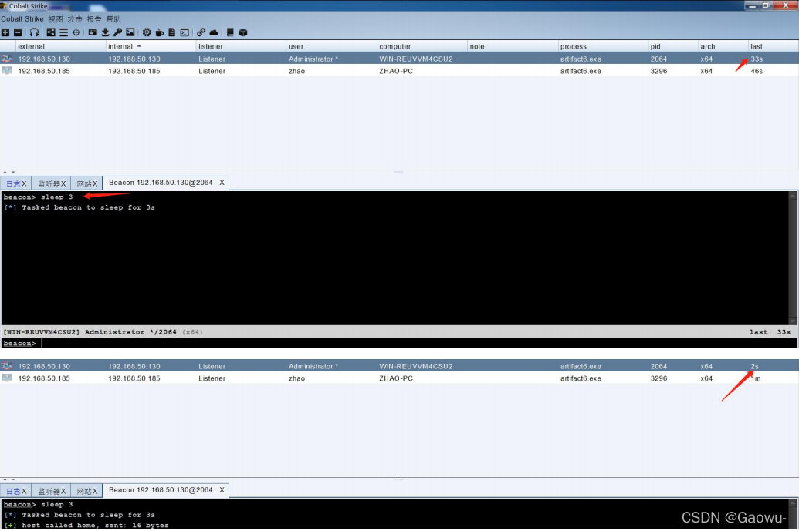Click the terminal Scripted Web Delivery icon
The width and height of the screenshot is (799, 531).
click(185, 32)
